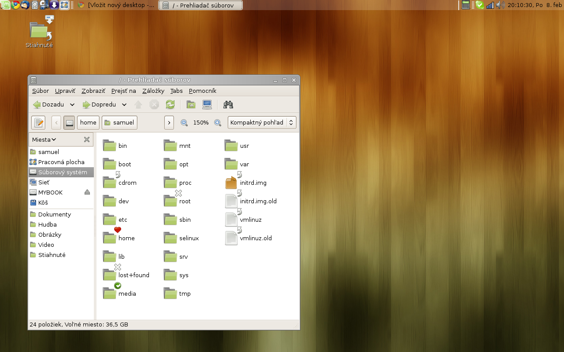
Task: Open the Dopredu history dropdown arrow
Action: (x=124, y=105)
